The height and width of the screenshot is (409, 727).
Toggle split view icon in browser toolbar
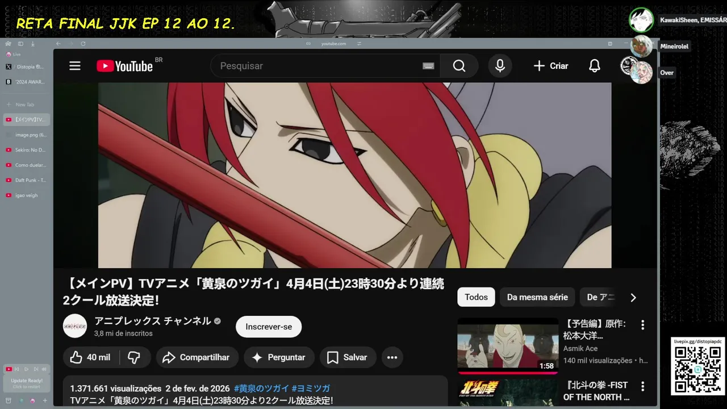coord(610,44)
